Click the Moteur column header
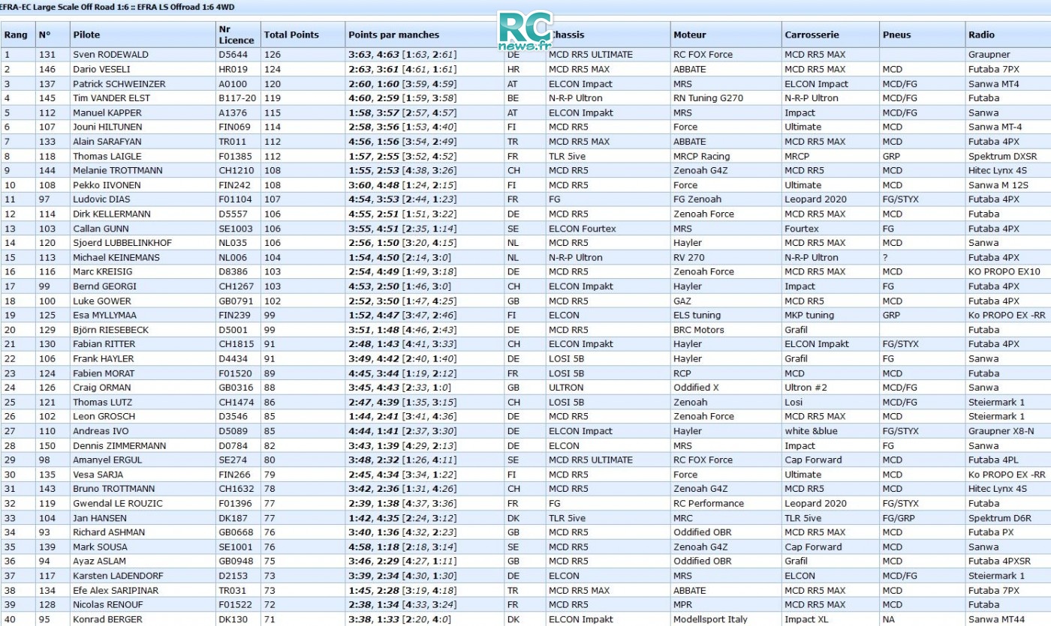The height and width of the screenshot is (626, 1051). pyautogui.click(x=690, y=34)
